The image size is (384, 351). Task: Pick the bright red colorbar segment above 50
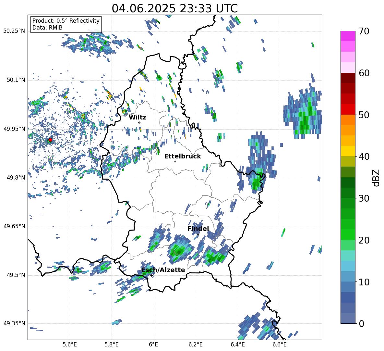(x=348, y=109)
